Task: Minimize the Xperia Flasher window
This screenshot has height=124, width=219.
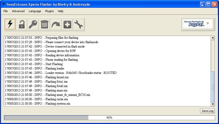Action: (x=202, y=4)
